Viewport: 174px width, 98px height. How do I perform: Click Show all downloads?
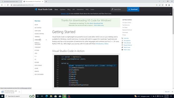pos(167,92)
